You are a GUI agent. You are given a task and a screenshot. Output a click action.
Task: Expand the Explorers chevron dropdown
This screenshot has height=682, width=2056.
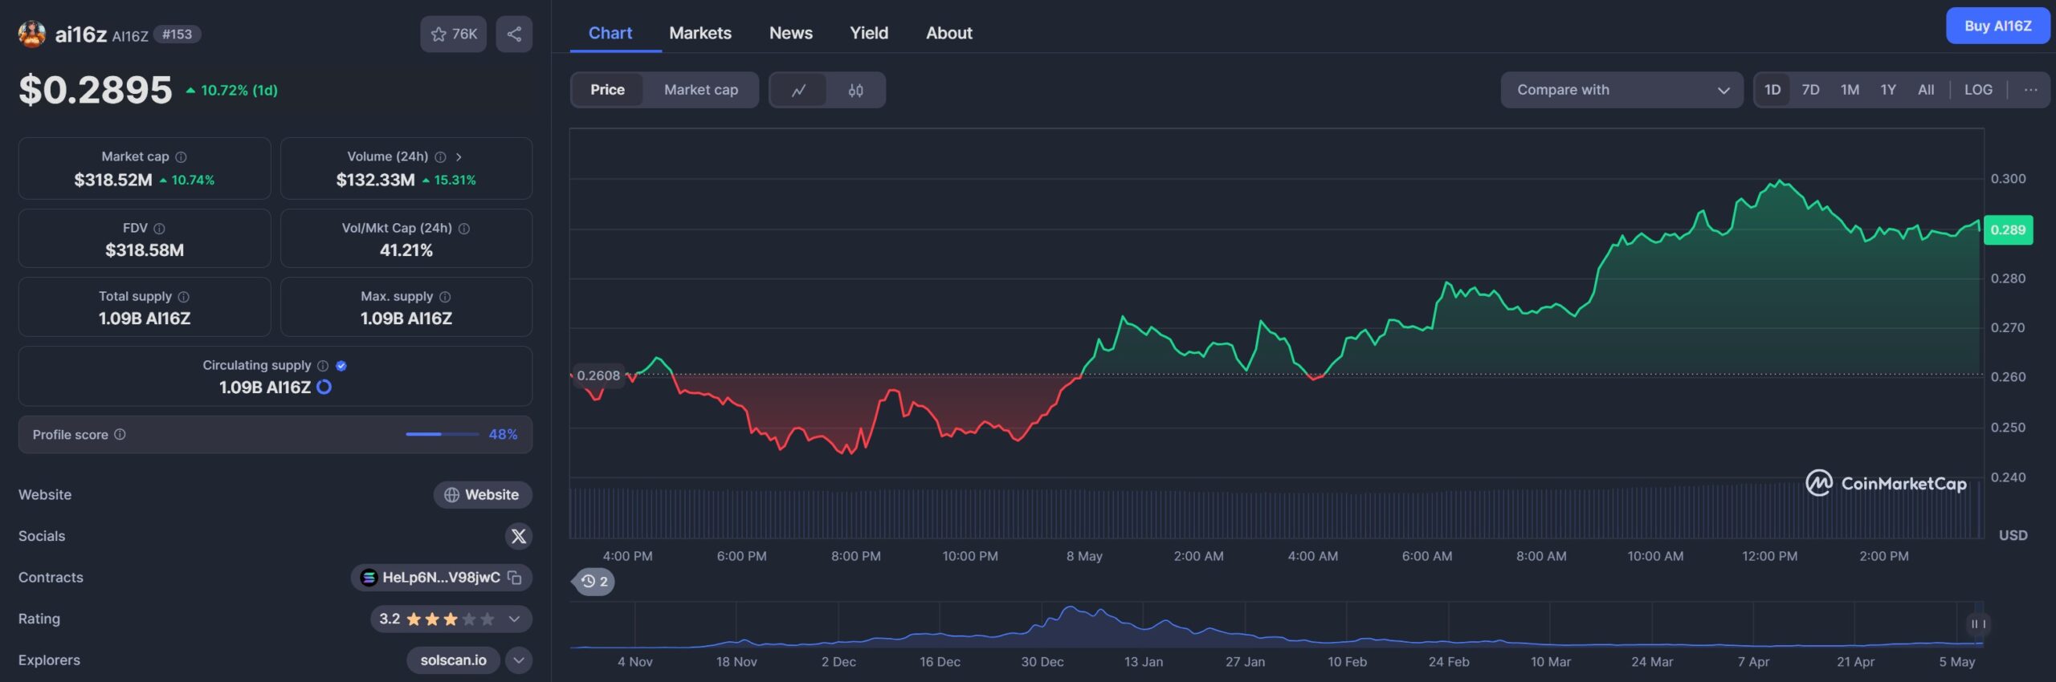[519, 660]
